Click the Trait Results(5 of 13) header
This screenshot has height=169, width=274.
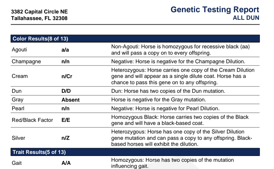[135, 152]
